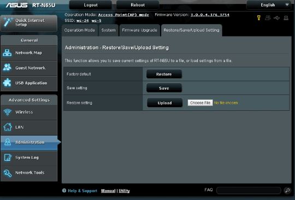Click the Upload button
295x200 pixels.
coord(164,103)
